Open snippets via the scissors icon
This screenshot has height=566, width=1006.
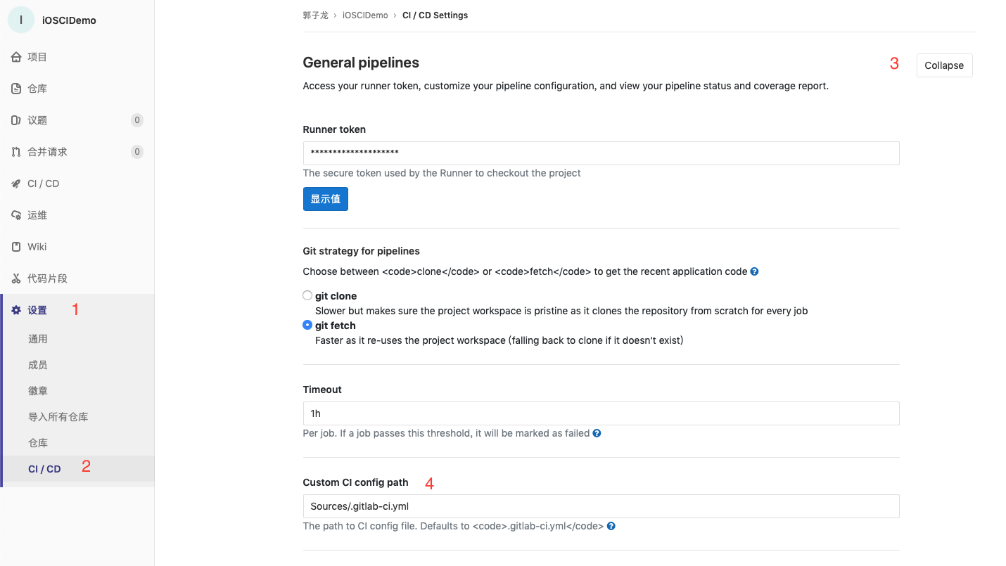[x=16, y=278]
